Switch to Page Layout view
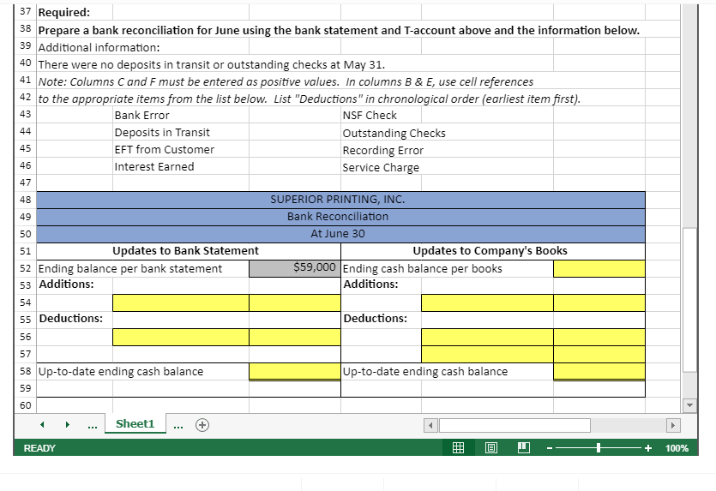Image resolution: width=716 pixels, height=491 pixels. (490, 447)
